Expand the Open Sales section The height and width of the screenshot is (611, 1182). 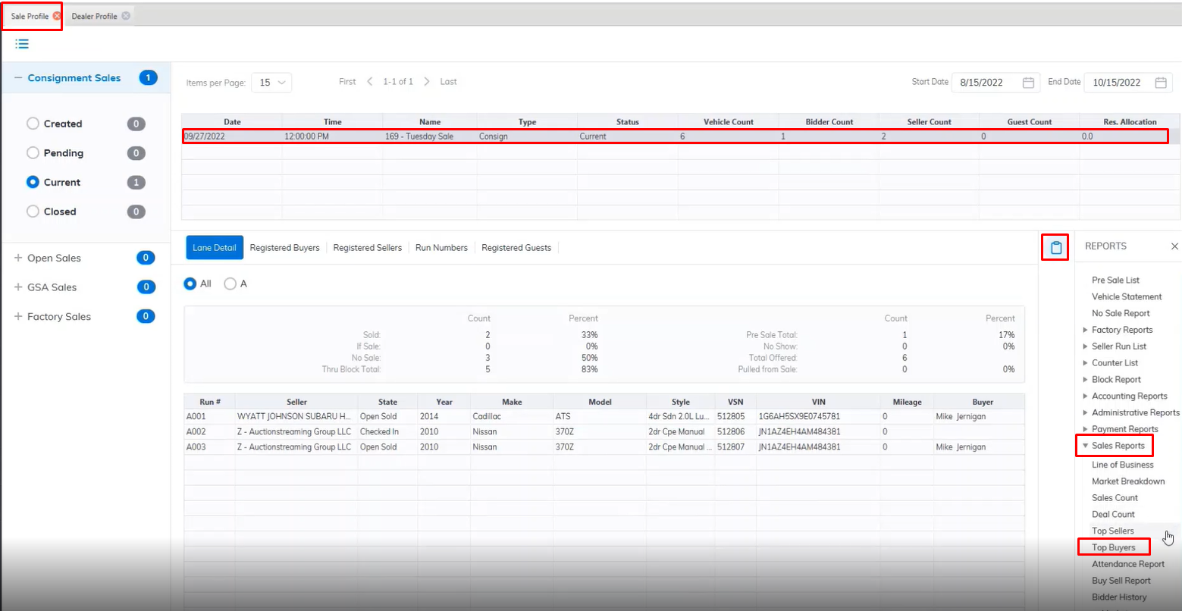(18, 258)
